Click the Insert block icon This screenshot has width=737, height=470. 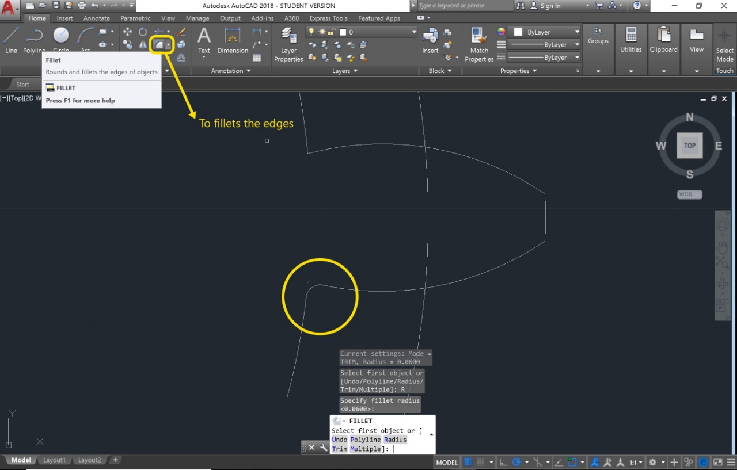[x=430, y=39]
